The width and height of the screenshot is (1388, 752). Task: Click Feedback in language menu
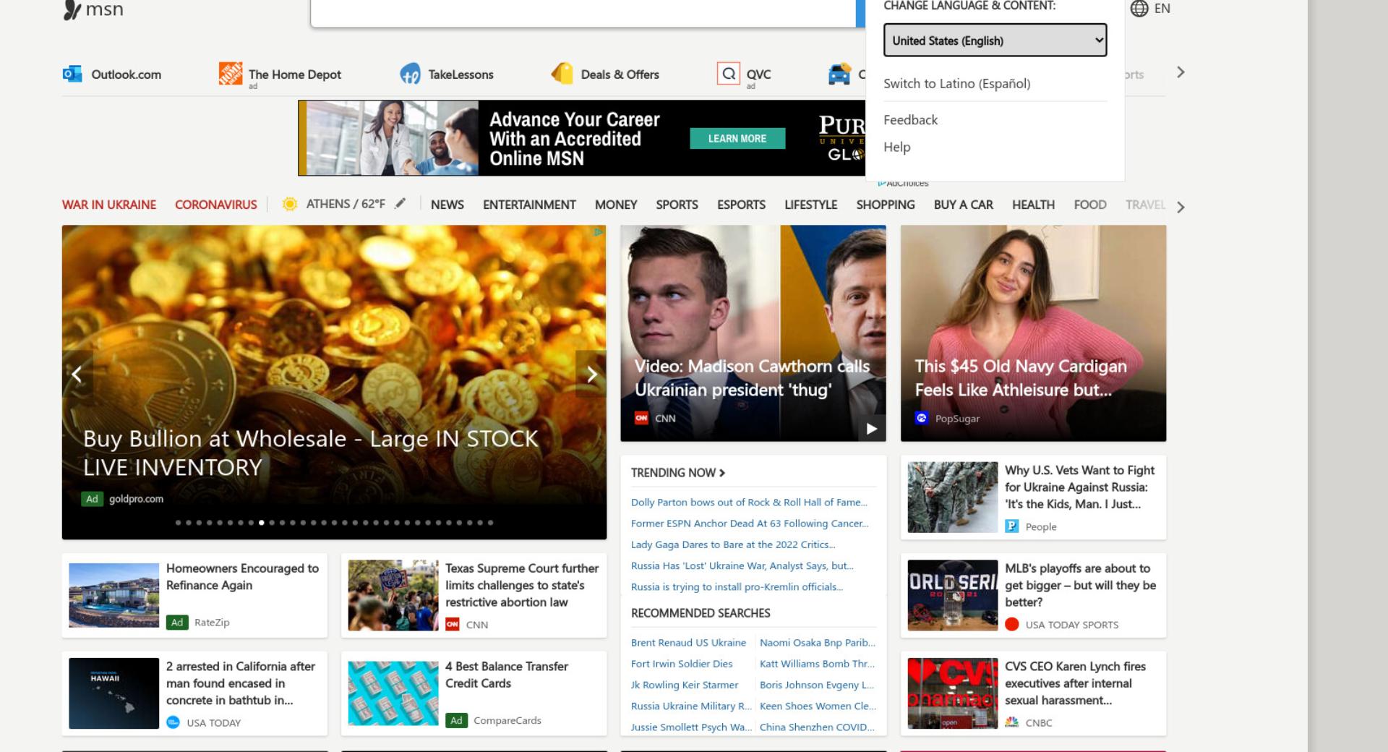pos(910,119)
